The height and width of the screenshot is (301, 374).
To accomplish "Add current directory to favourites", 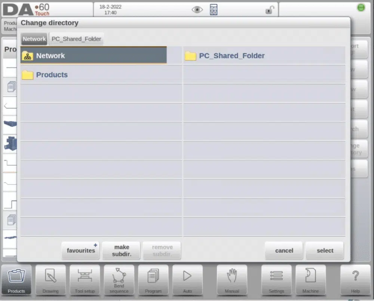I will [81, 250].
